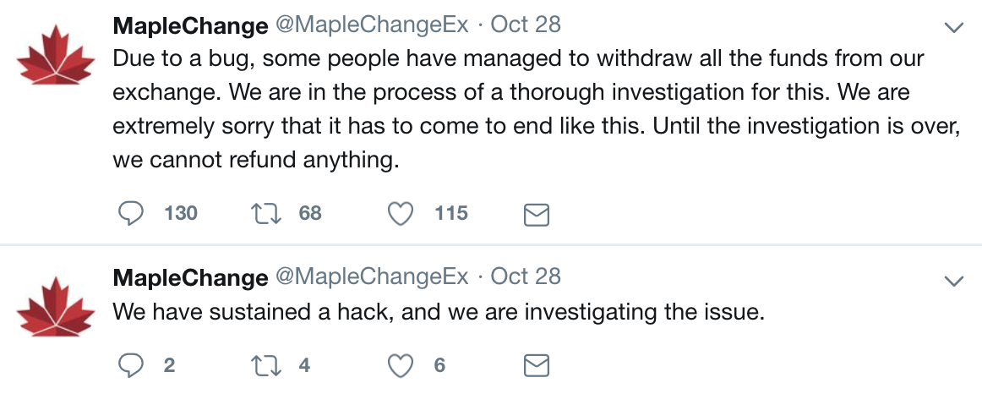Open Oct 28 timestamp of first tweet

tap(525, 25)
